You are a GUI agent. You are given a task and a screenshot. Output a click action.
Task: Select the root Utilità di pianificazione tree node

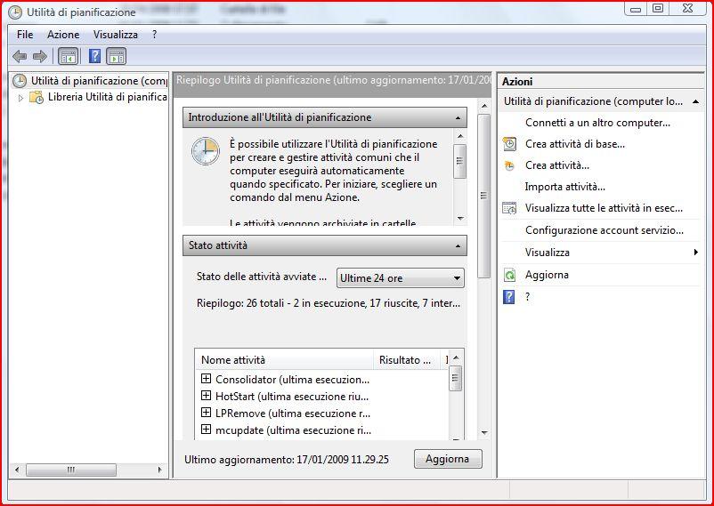tap(99, 81)
